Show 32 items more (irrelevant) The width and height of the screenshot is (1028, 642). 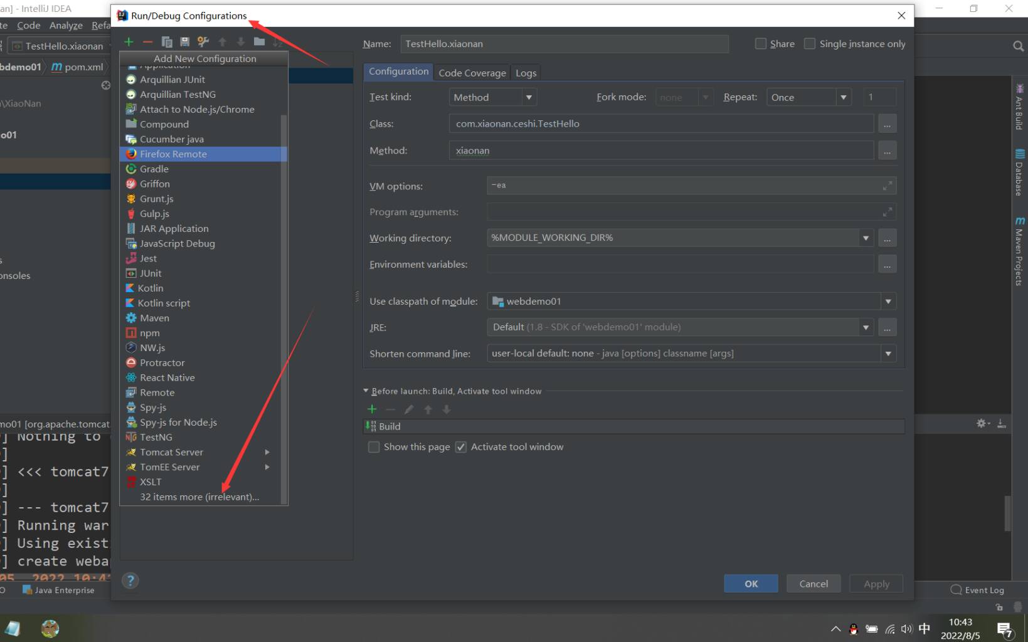coord(199,497)
